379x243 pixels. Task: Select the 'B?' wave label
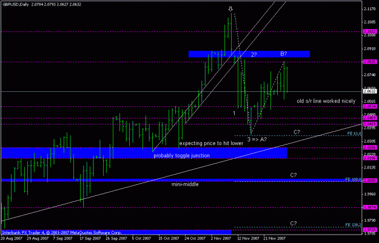point(284,54)
